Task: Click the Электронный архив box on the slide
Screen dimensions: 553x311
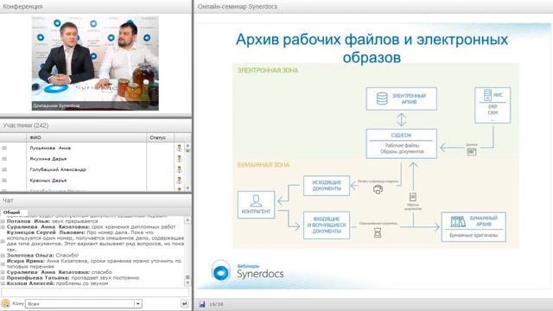Action: 401,98
